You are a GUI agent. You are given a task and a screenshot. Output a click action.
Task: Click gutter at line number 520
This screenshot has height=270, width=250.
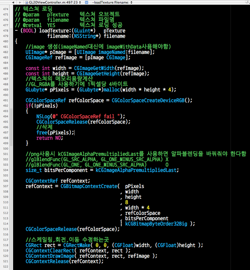pos(5,256)
